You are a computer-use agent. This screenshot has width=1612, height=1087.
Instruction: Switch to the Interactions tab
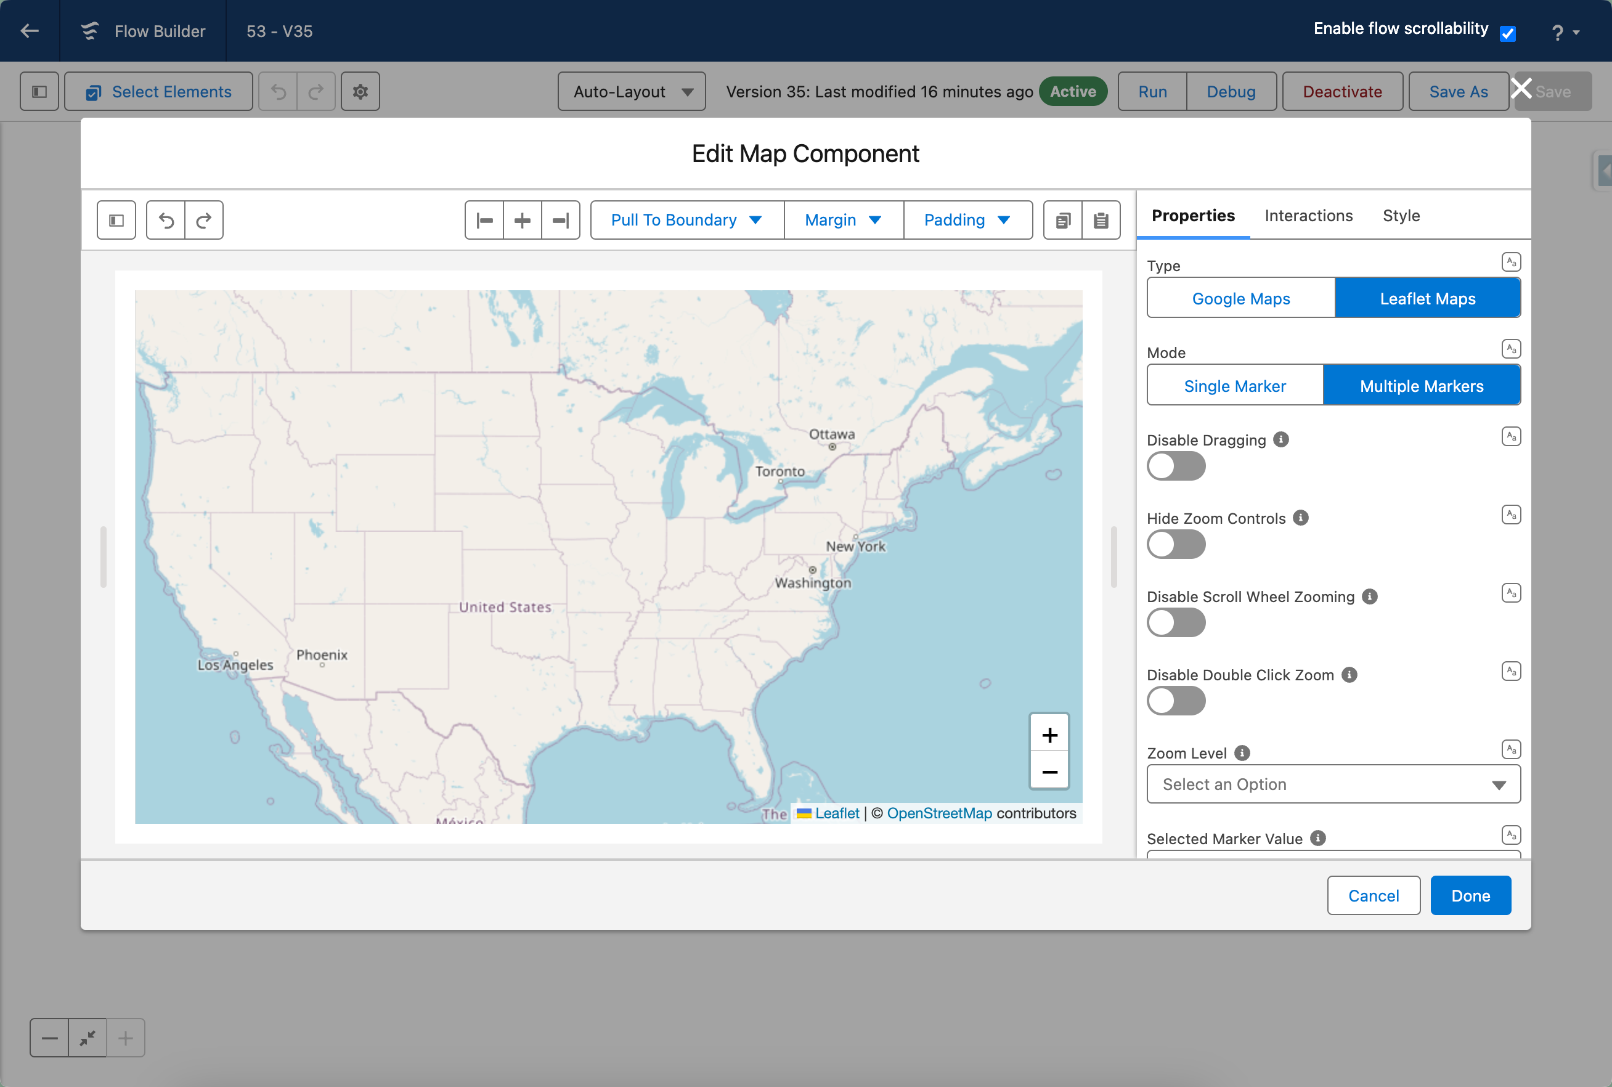pyautogui.click(x=1308, y=216)
